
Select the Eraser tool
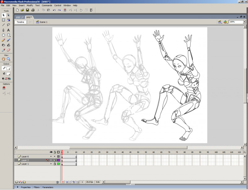9,50
